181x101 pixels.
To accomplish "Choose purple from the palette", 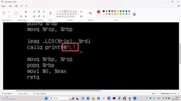I will click(129, 11).
